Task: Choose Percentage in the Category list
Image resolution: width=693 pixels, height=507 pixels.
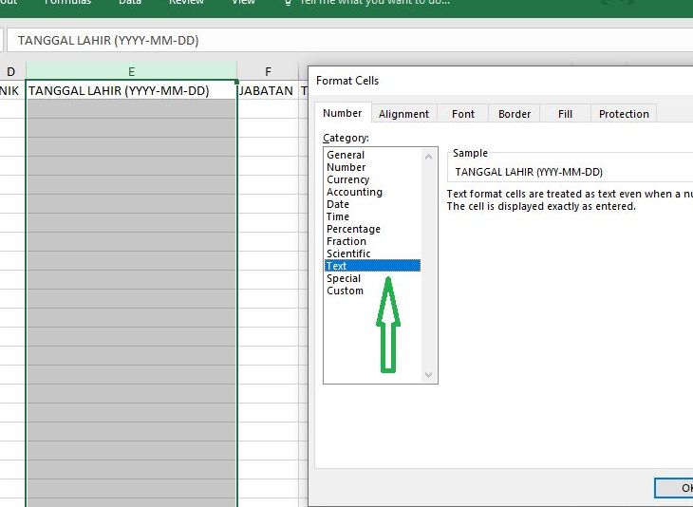Action: click(353, 229)
